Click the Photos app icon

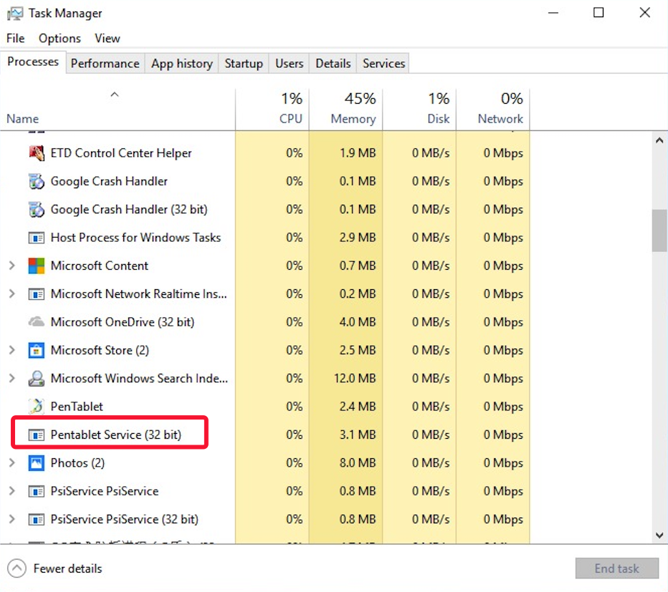pos(36,463)
